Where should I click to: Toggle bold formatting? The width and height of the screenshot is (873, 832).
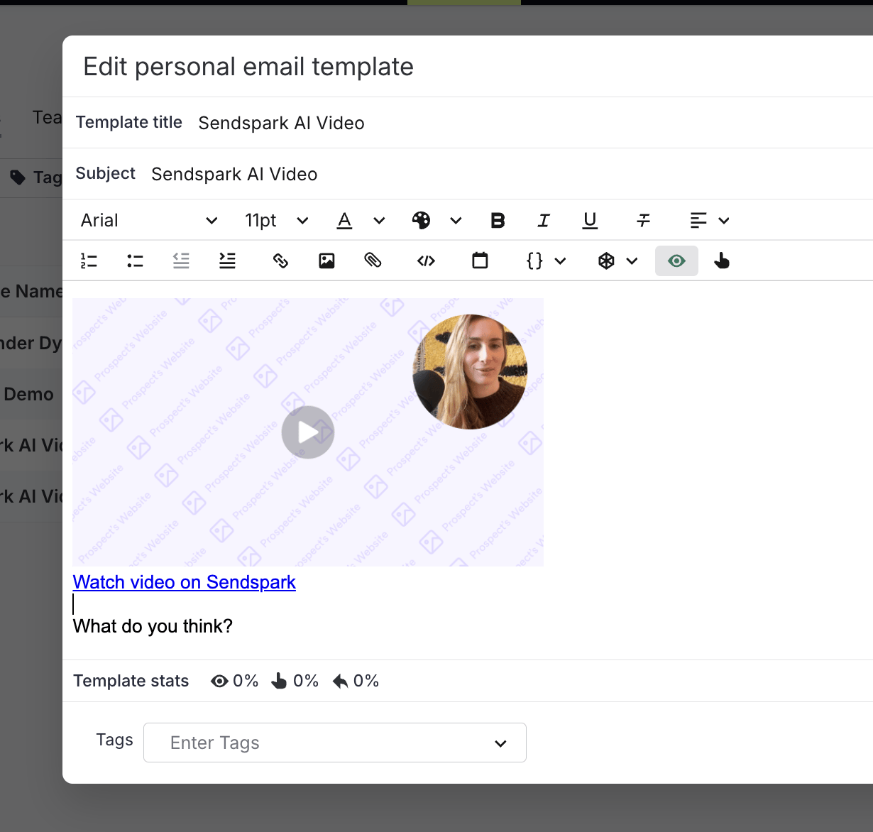(x=498, y=221)
